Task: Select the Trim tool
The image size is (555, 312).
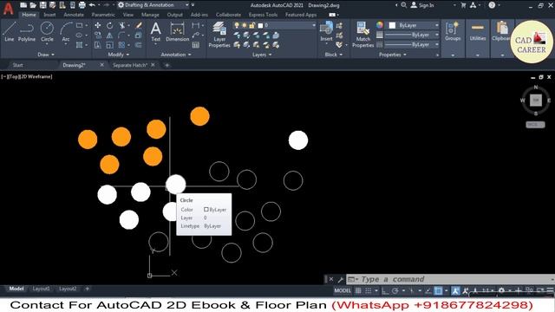Action: [x=122, y=25]
